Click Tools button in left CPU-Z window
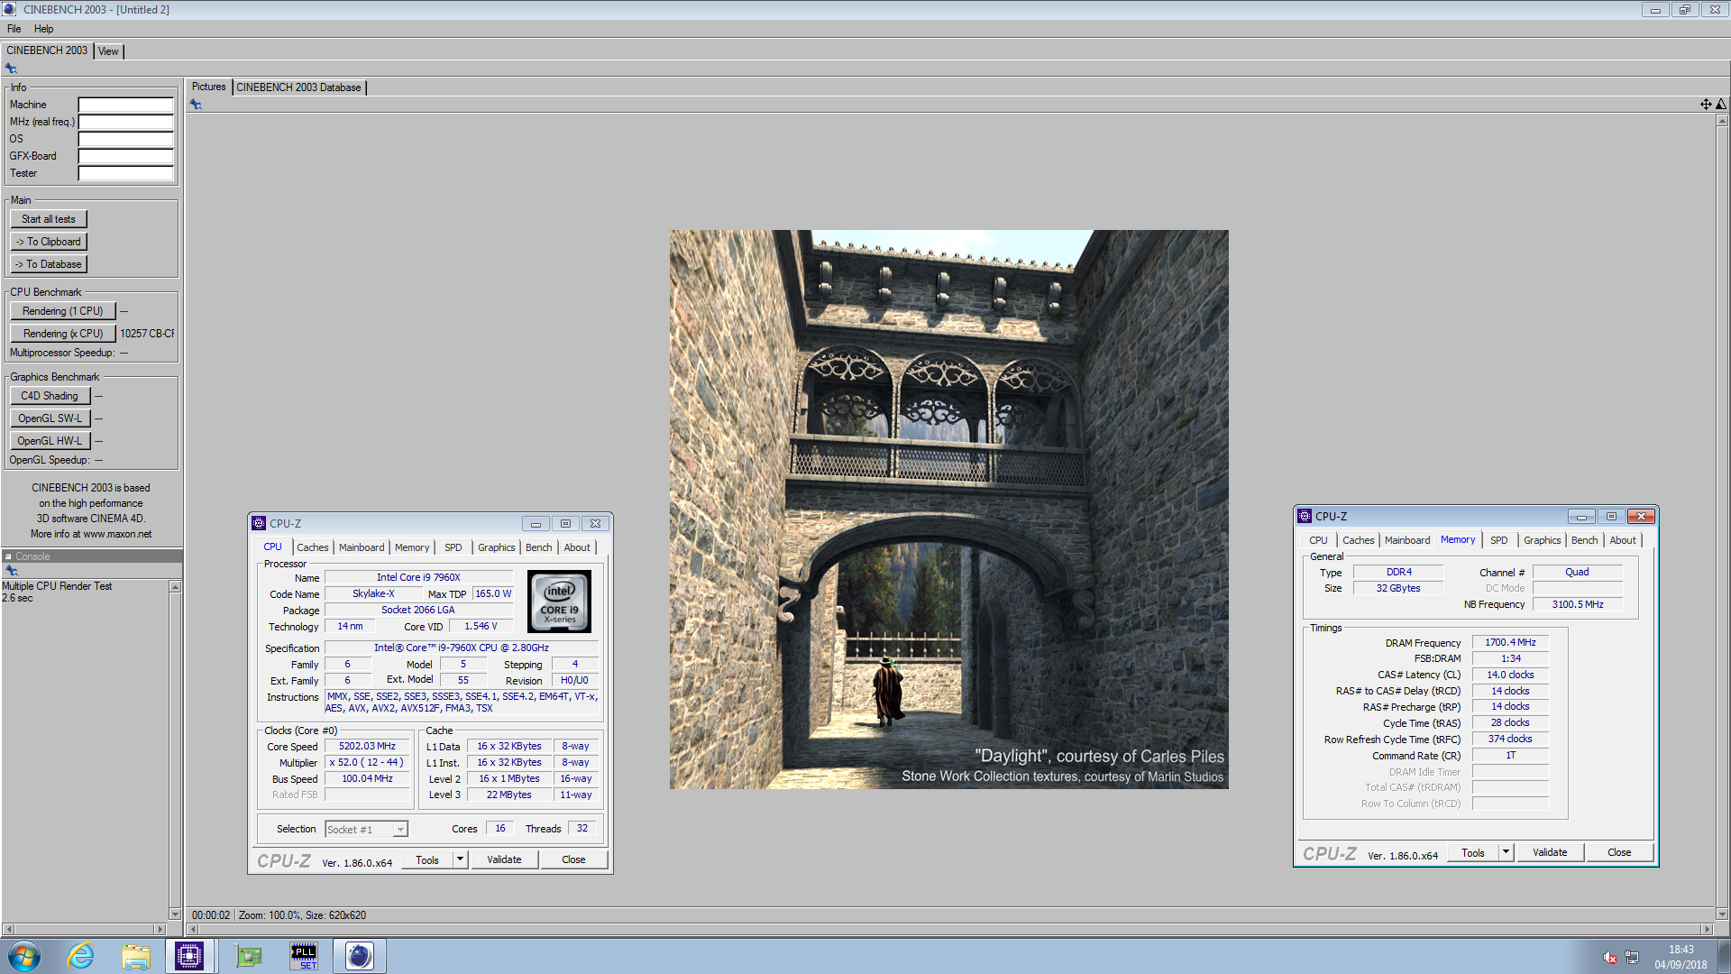The width and height of the screenshot is (1731, 974). 427,859
